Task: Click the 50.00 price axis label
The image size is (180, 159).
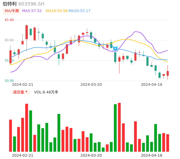Action: (9, 81)
